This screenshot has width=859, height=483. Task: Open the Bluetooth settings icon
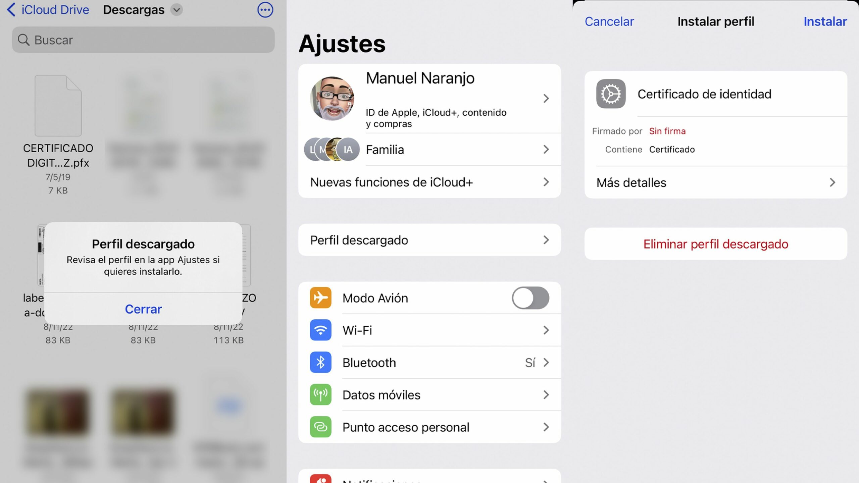(x=320, y=362)
